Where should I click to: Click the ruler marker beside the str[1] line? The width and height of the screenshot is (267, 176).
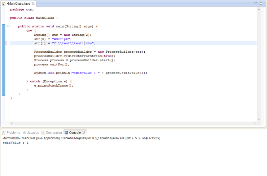pos(6,43)
